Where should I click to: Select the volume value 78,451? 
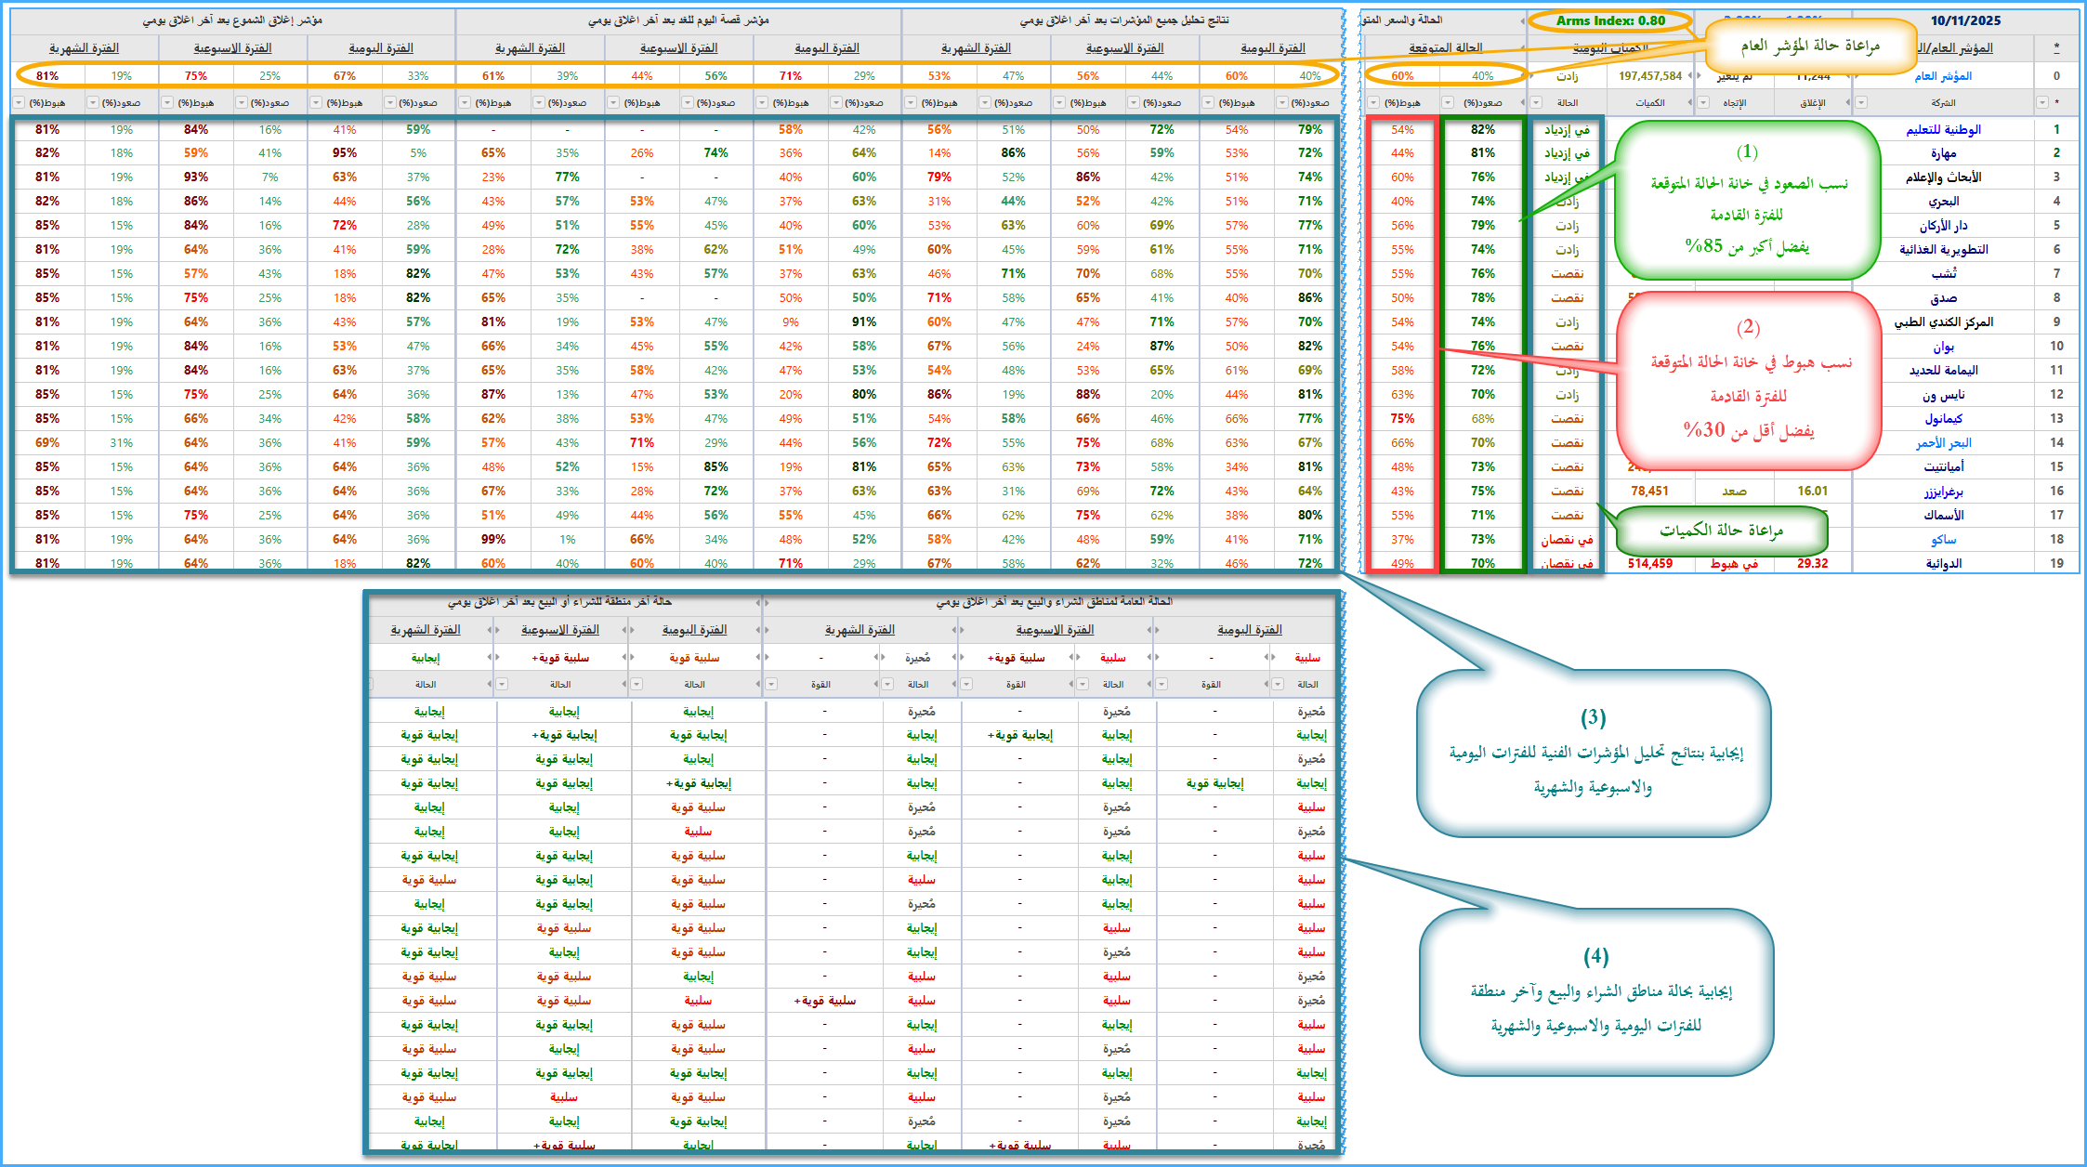click(1650, 492)
